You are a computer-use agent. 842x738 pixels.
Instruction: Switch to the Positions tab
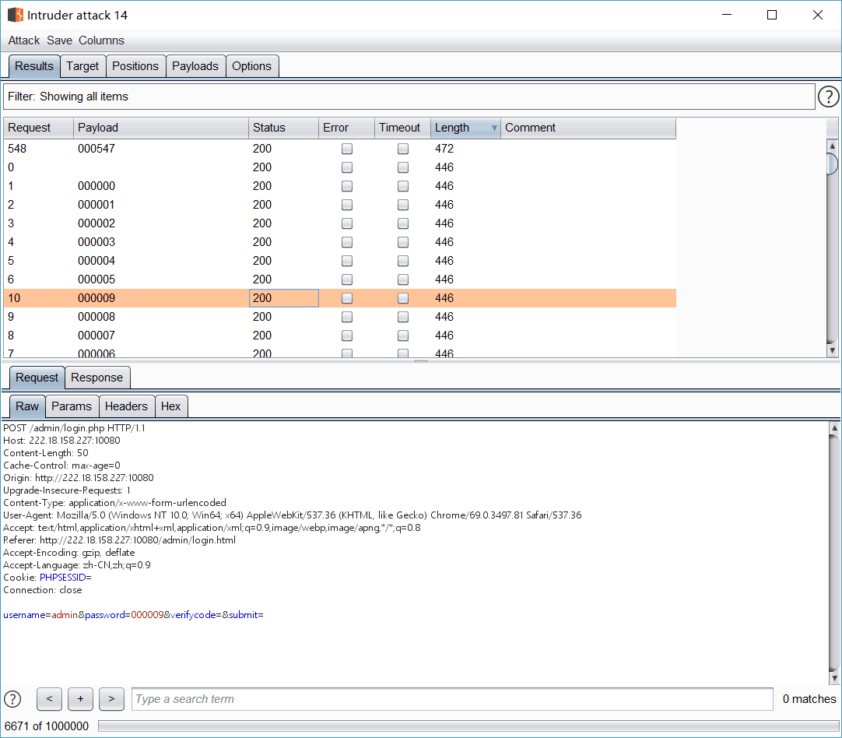coord(135,66)
